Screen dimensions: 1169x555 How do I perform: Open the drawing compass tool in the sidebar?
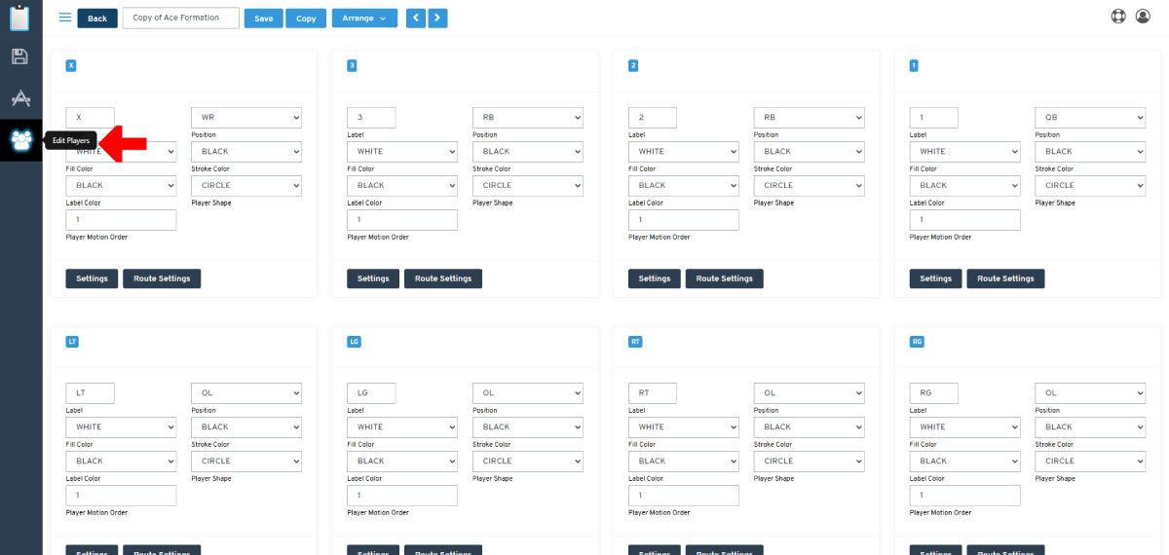click(20, 98)
